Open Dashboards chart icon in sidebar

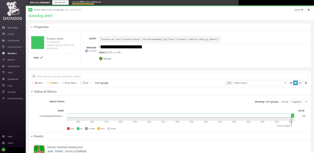pos(3,41)
